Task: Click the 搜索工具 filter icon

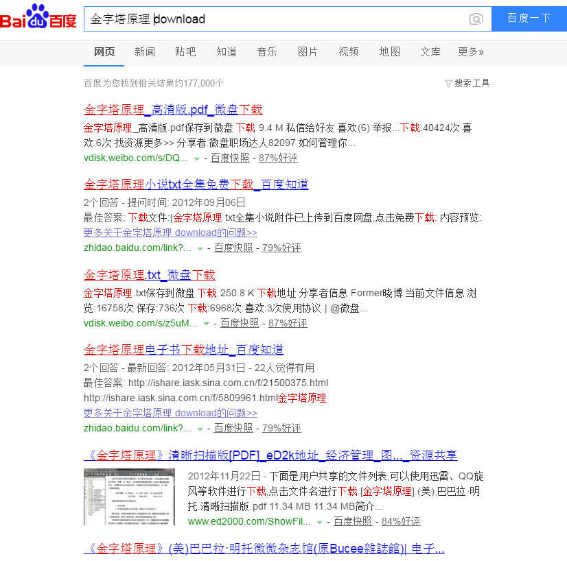Action: [x=448, y=84]
